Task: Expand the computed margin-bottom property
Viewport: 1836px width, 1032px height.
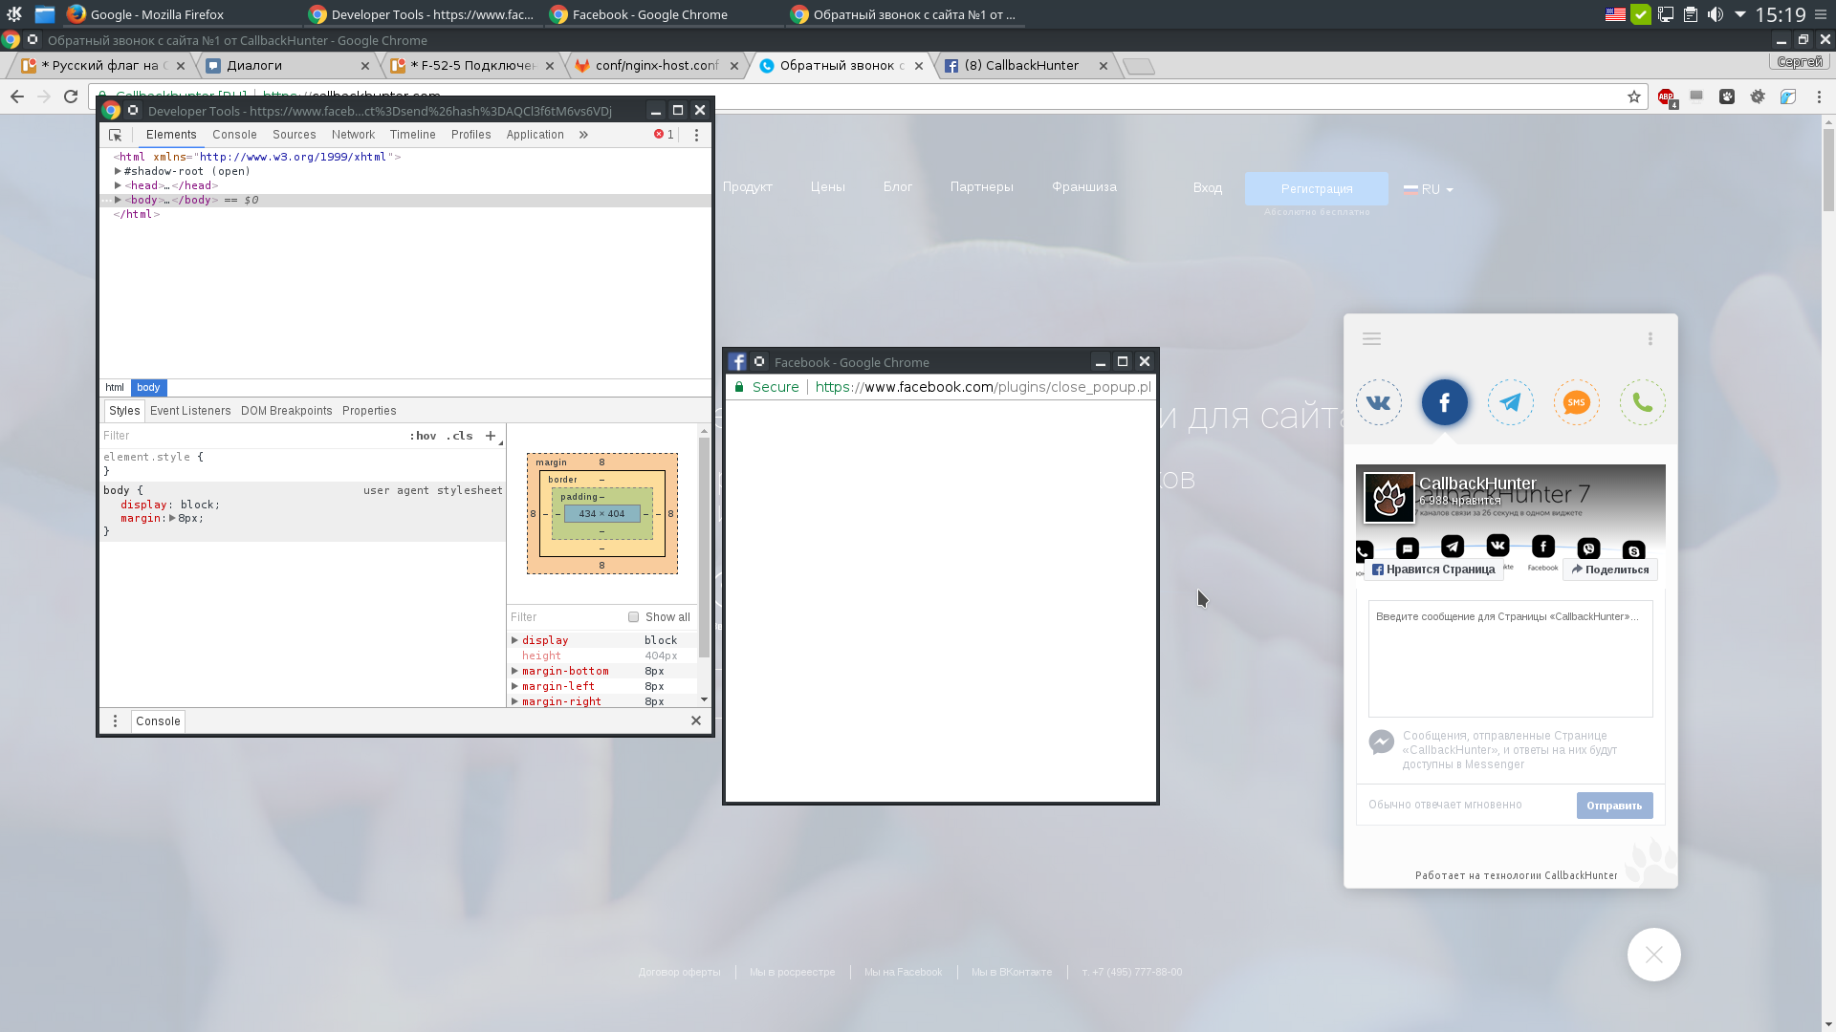Action: (x=514, y=671)
